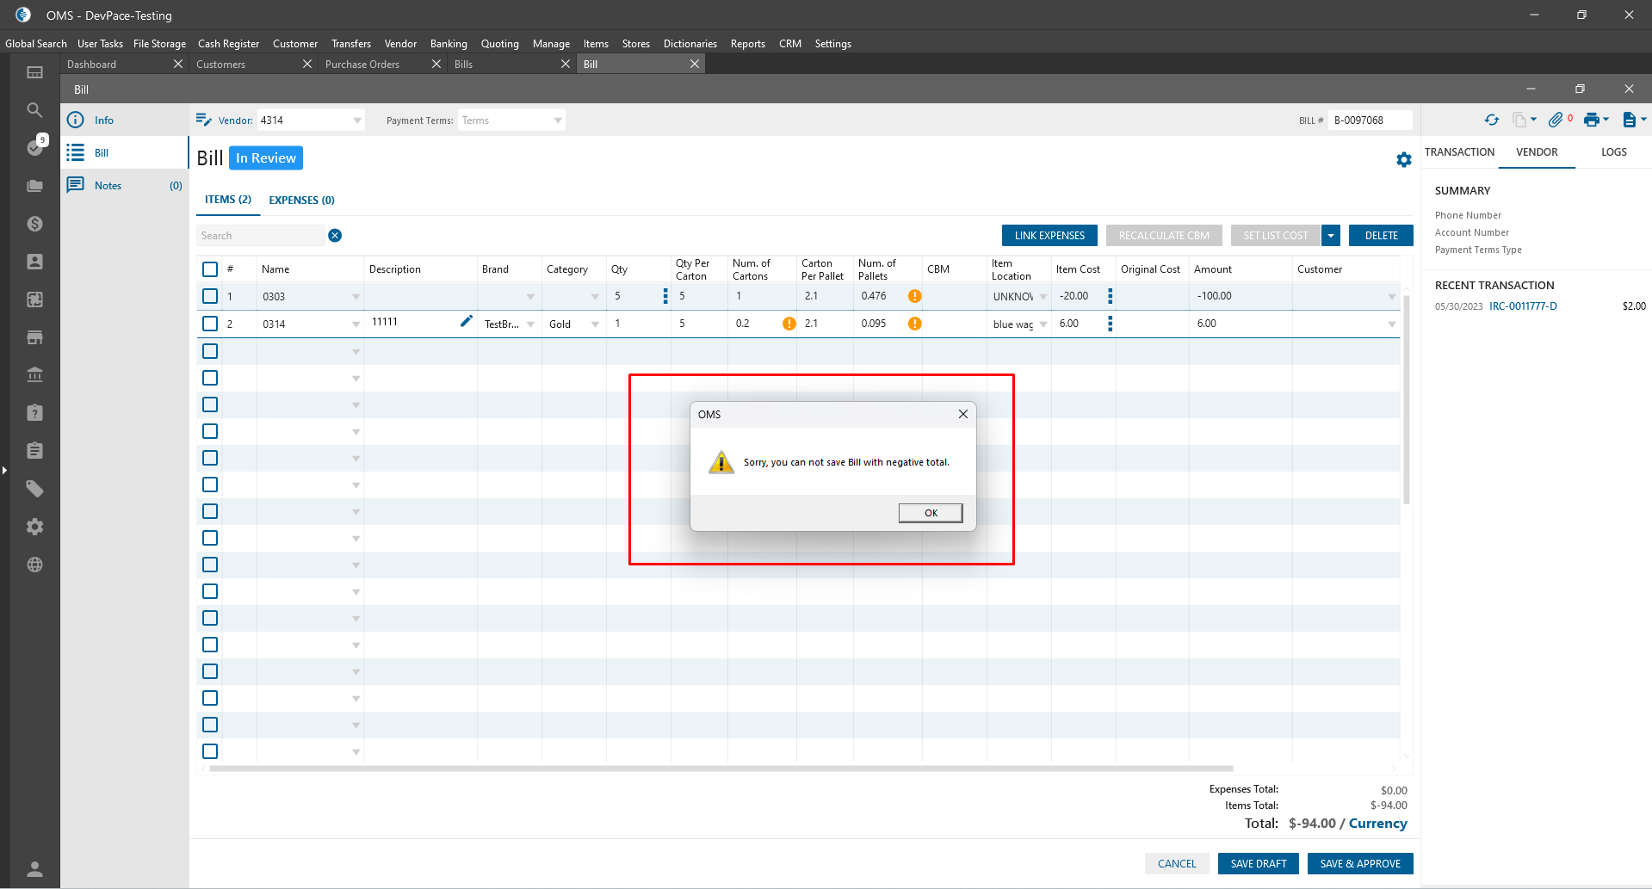This screenshot has height=889, width=1652.
Task: Open the folder icon in left sidebar
Action: [34, 186]
